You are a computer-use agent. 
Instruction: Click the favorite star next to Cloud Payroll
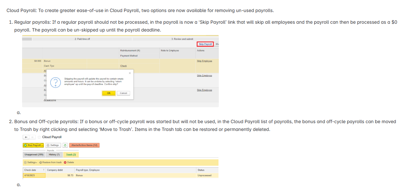pos(39,137)
